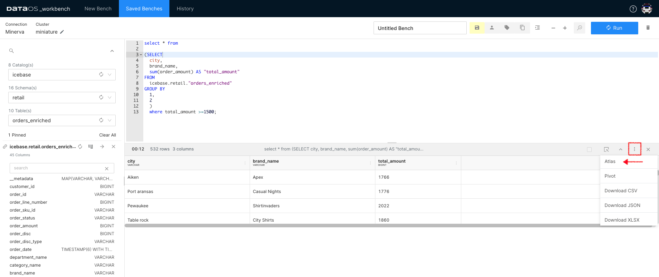Image resolution: width=659 pixels, height=277 pixels.
Task: Open the retail schema dropdown
Action: (110, 98)
